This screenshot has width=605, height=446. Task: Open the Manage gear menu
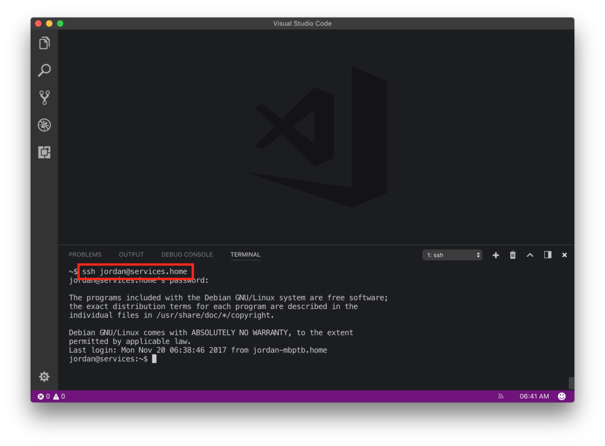pos(44,377)
